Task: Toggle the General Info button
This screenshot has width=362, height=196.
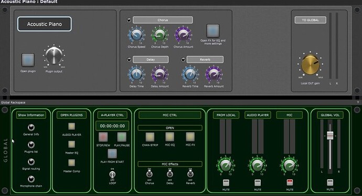Action: 31,127
